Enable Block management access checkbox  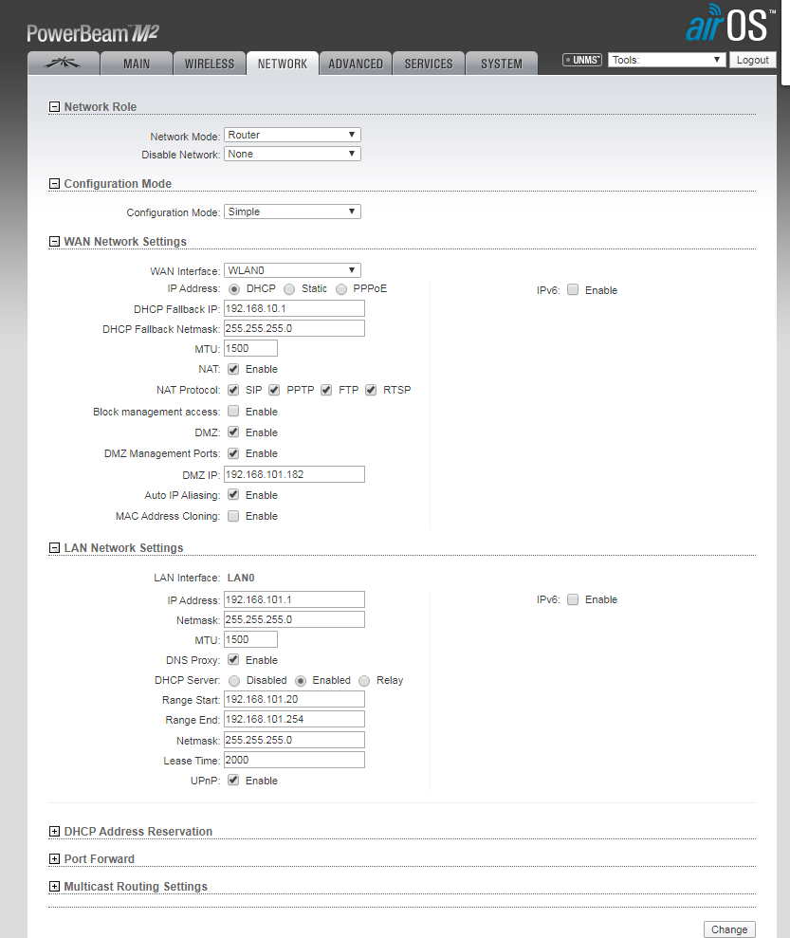[x=233, y=411]
